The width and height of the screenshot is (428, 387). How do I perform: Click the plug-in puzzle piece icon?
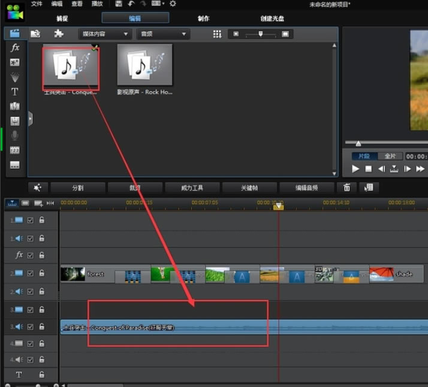59,34
